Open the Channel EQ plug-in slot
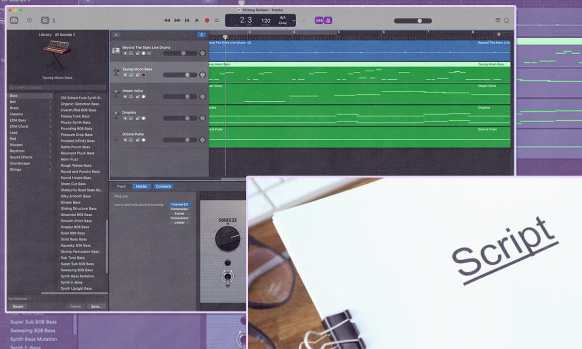This screenshot has width=582, height=349. click(179, 205)
